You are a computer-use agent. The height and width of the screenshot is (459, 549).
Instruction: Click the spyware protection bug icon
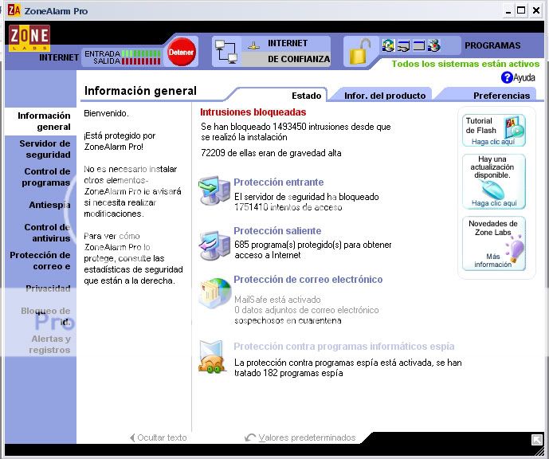click(x=212, y=359)
